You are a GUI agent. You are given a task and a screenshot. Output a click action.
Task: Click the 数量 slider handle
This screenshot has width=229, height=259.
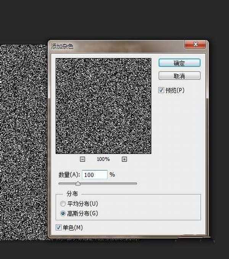(78, 184)
